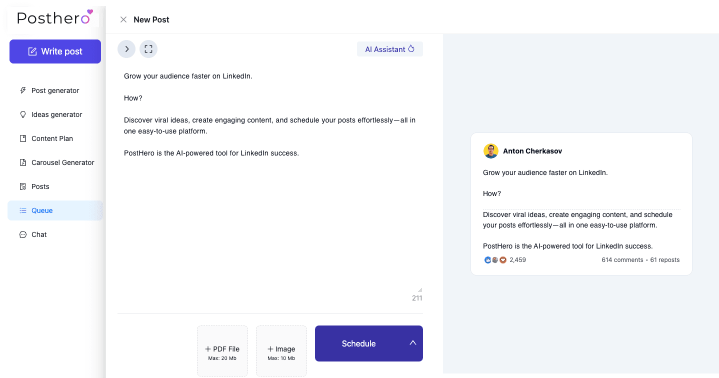Click the Posts sidebar icon
The image size is (719, 378).
tap(22, 186)
